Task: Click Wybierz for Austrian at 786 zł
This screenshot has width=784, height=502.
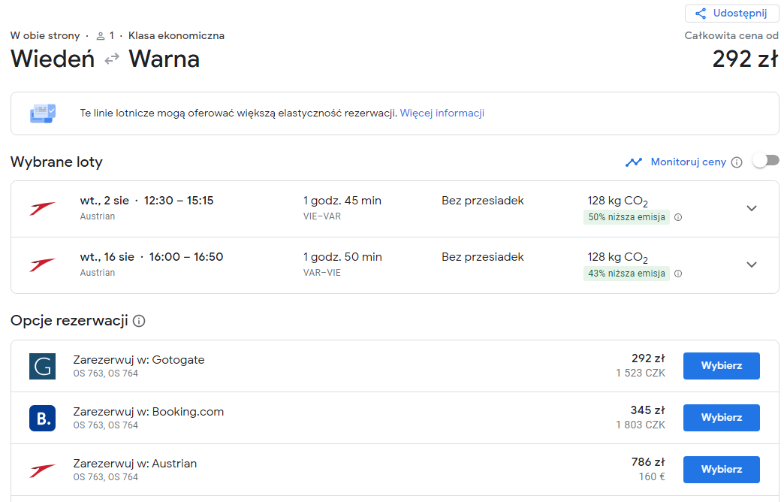Action: coord(722,470)
